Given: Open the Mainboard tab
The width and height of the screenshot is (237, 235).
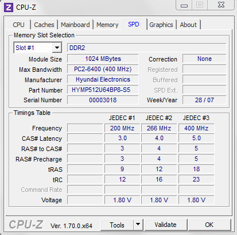Looking at the screenshot, I should (x=75, y=25).
